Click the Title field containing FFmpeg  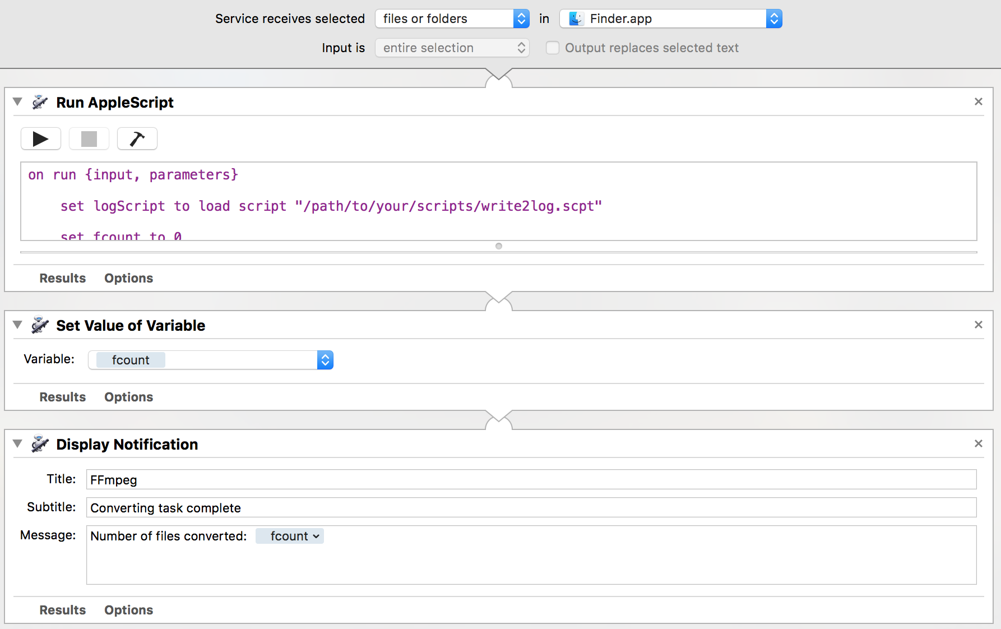[x=531, y=479]
